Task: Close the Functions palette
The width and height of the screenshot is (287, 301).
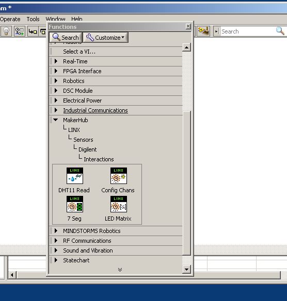Action: coord(188,26)
